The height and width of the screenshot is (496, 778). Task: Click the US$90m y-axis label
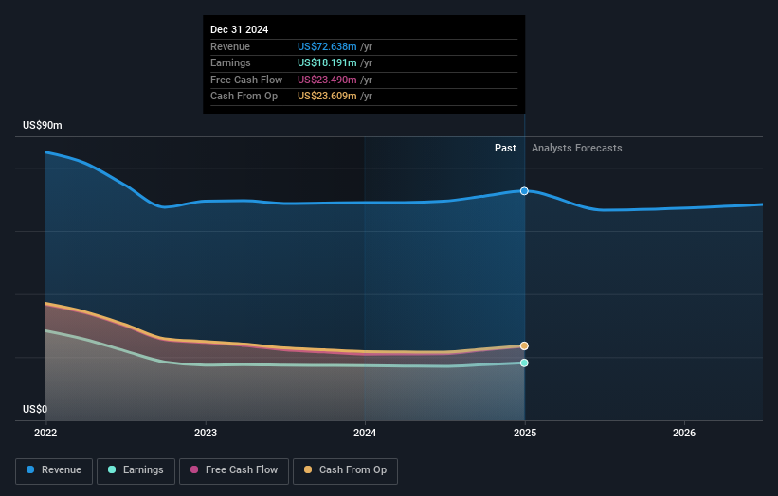coord(43,125)
